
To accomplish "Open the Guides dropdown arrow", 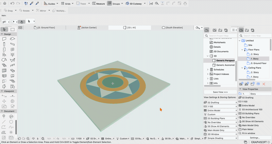I will click(57, 3).
